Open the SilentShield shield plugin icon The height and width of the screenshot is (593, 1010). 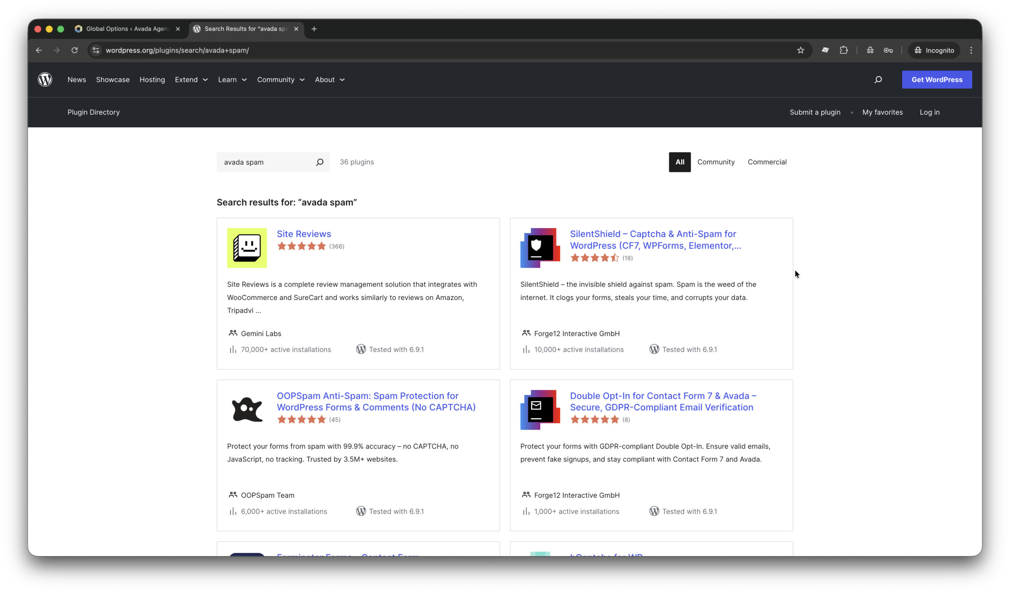click(540, 248)
